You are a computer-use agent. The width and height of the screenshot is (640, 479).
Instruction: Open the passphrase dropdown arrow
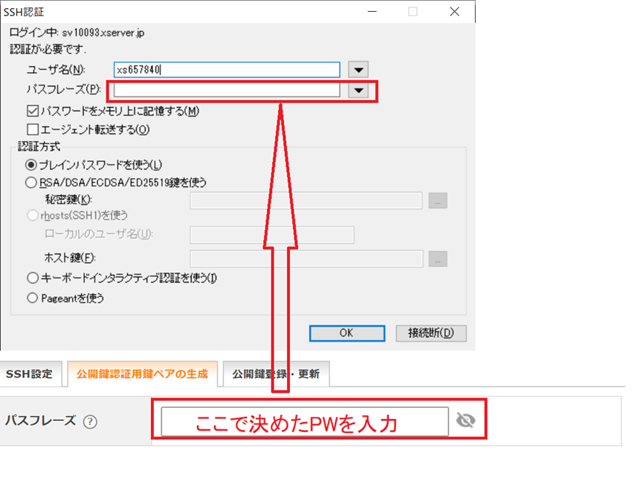tap(359, 90)
